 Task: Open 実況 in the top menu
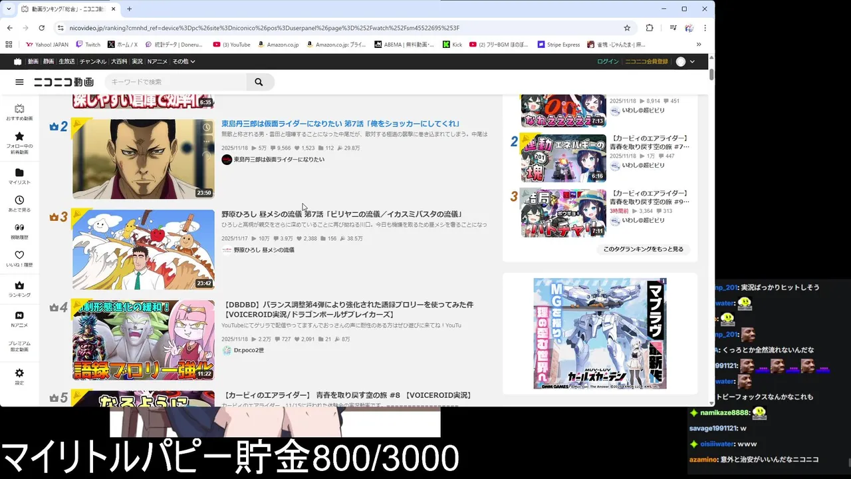(137, 61)
